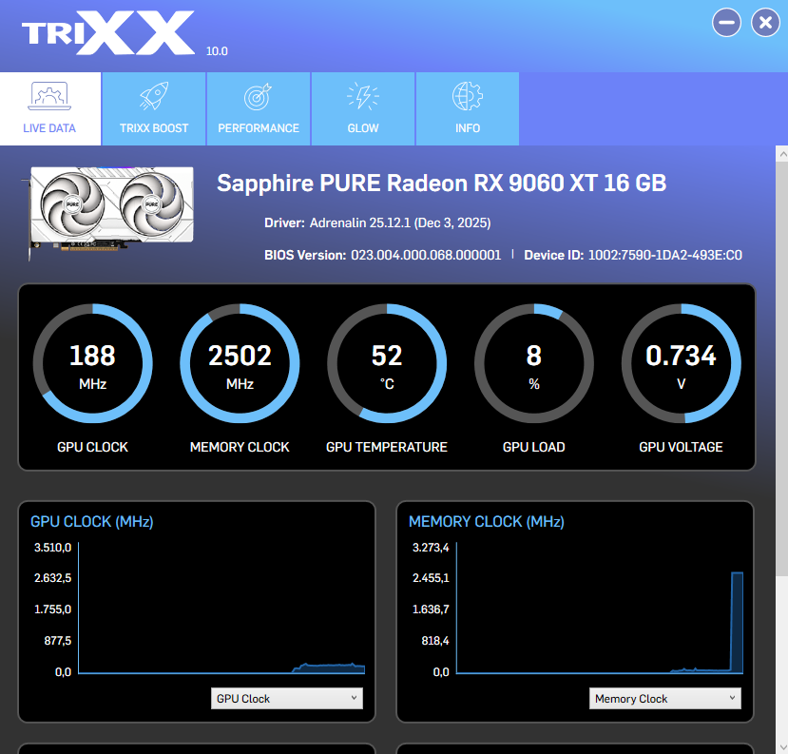This screenshot has width=788, height=754.
Task: Click the 877,5 axis label
Action: [58, 641]
